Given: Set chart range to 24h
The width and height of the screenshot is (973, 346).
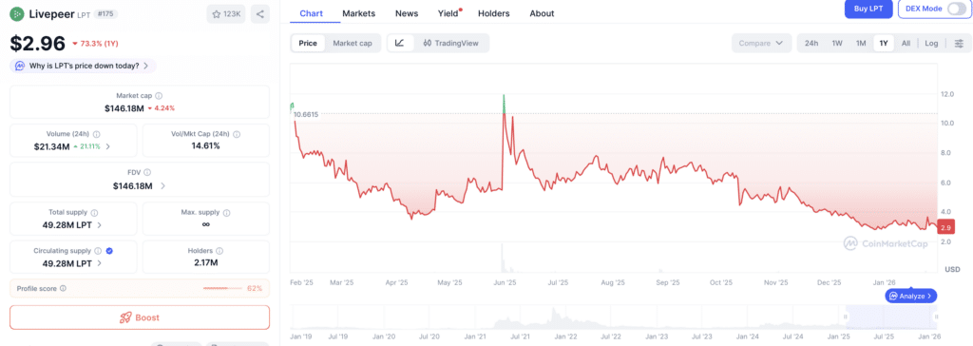Looking at the screenshot, I should [811, 43].
